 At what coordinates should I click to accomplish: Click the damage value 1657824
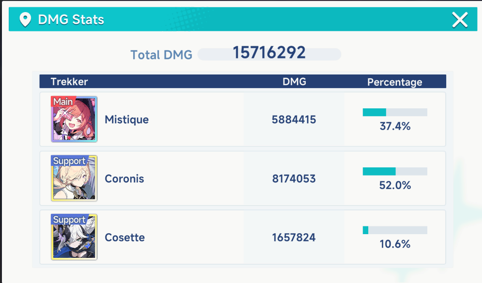294,238
